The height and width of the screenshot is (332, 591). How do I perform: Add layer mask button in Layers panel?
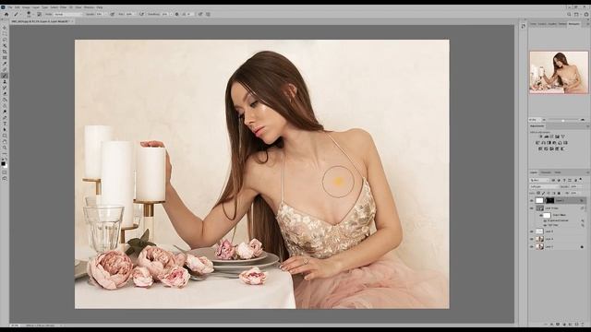coord(558,324)
